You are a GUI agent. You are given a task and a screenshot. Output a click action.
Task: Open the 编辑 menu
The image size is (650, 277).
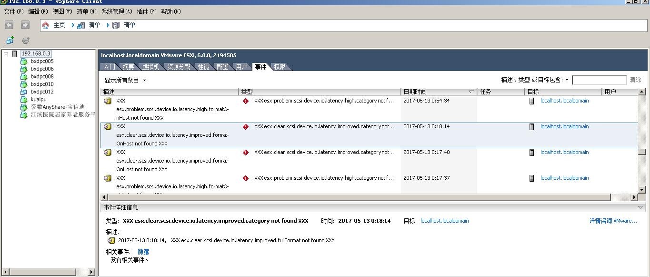pos(38,11)
